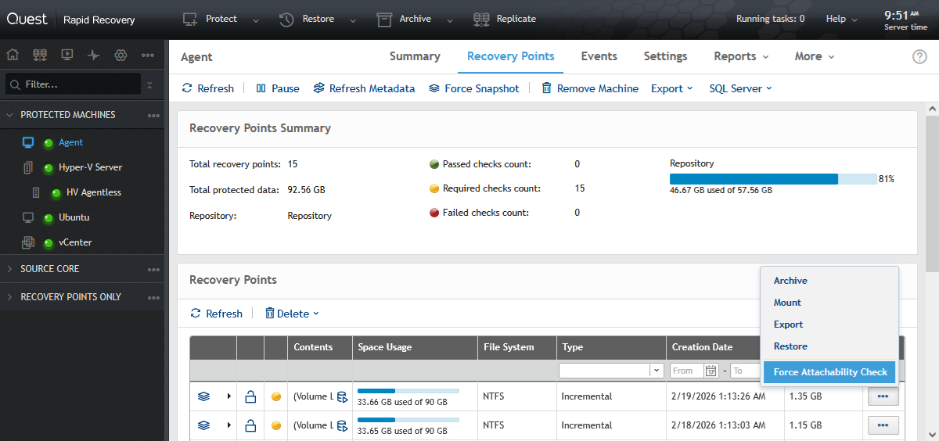Choose Mount from the context menu
939x441 pixels.
click(787, 303)
